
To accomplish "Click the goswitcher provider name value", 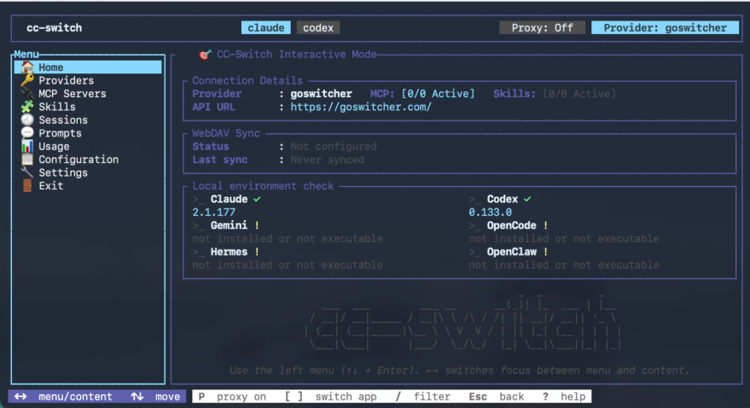I will tap(322, 94).
